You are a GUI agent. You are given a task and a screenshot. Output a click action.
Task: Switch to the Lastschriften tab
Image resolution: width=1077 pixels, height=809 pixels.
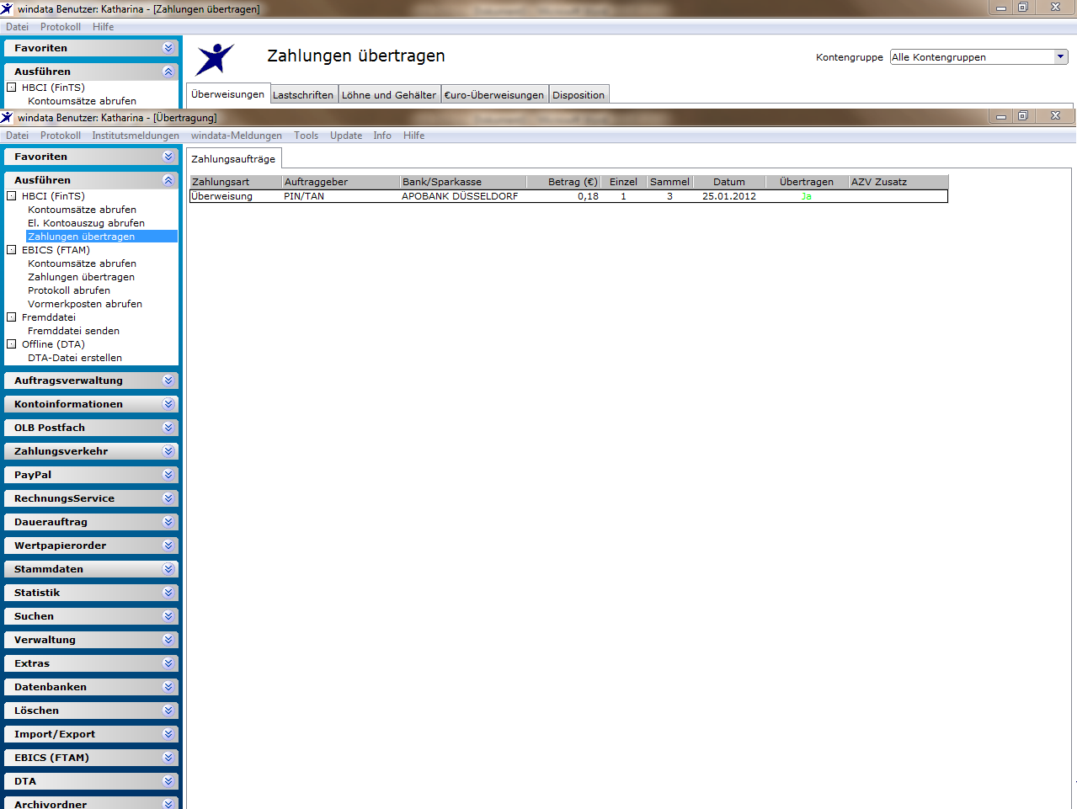303,95
